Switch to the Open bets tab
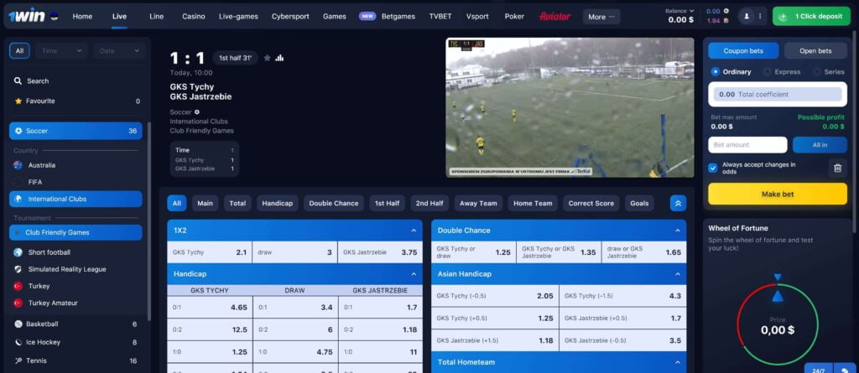The height and width of the screenshot is (373, 859). coord(815,51)
